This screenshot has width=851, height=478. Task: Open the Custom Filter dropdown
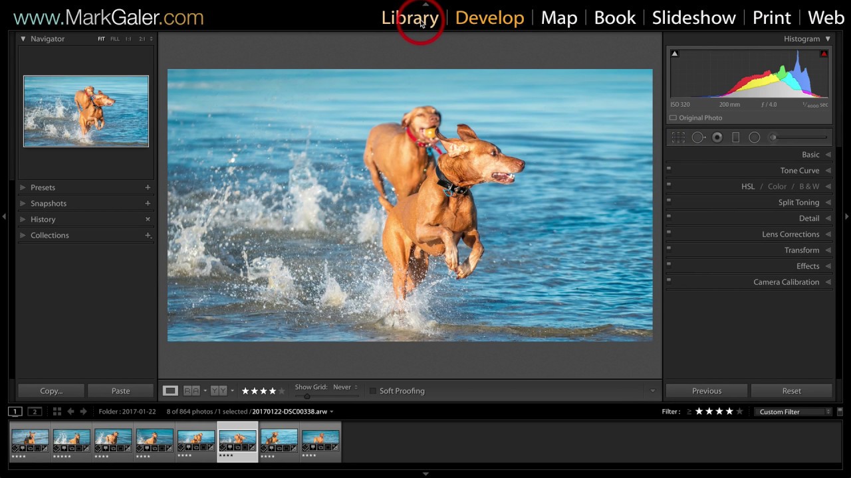(x=793, y=412)
